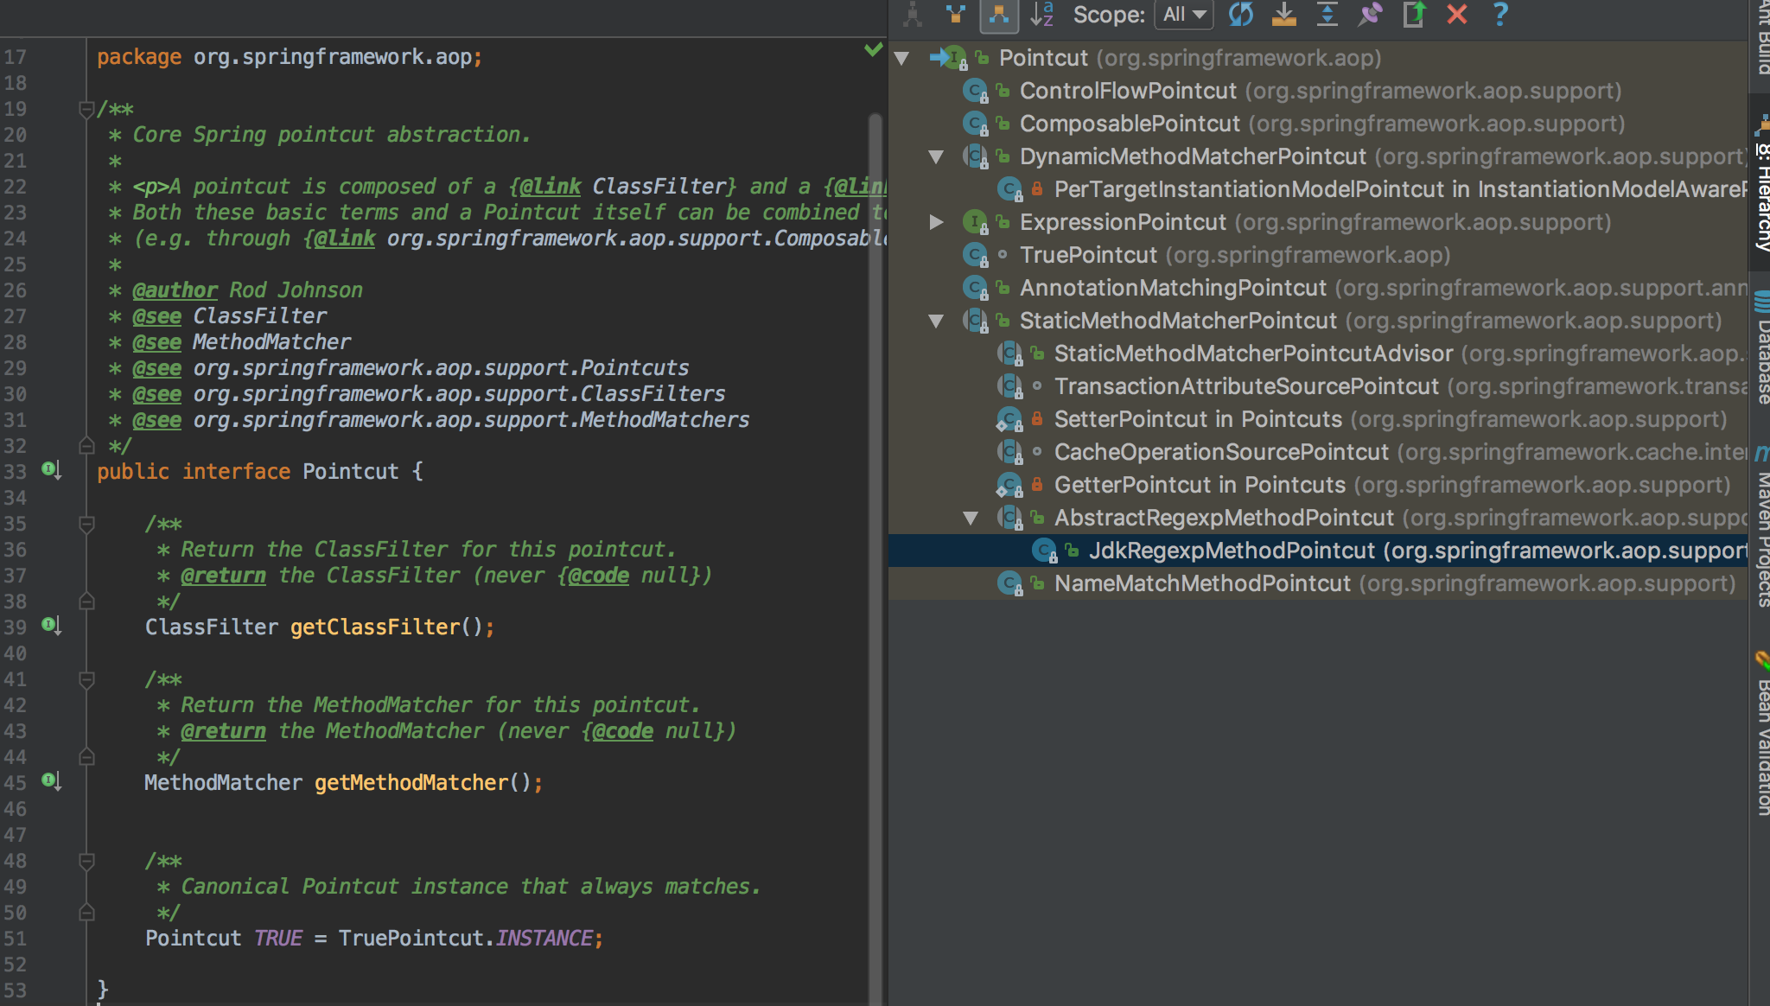Click the Expand All icon in the hierarchy toolbar
This screenshot has width=1770, height=1006.
(1327, 14)
